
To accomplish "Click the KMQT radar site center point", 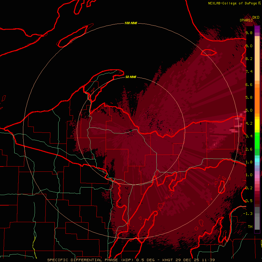I will click(x=131, y=131).
